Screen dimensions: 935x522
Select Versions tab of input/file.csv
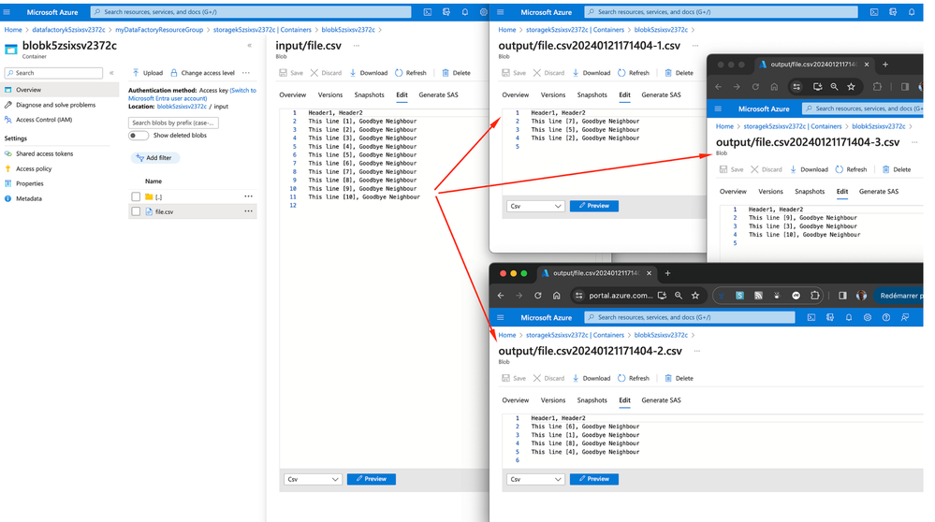tap(330, 94)
